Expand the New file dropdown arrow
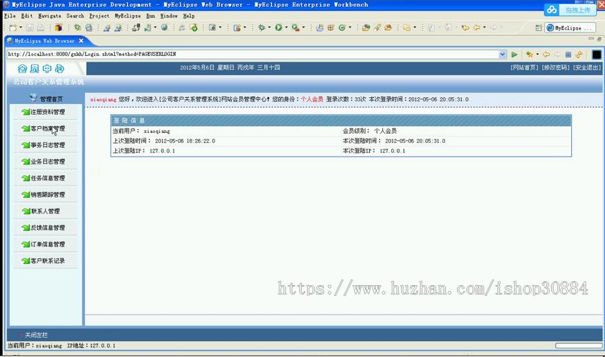The width and height of the screenshot is (605, 357). tap(20, 28)
